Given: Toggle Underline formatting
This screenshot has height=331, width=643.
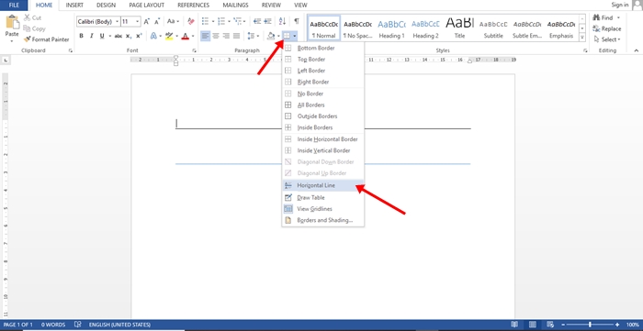Looking at the screenshot, I should tap(102, 36).
